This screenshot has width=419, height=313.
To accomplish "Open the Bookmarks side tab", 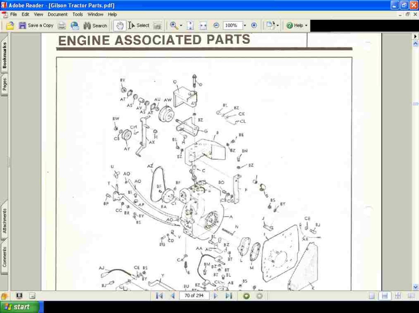I will pos(4,55).
